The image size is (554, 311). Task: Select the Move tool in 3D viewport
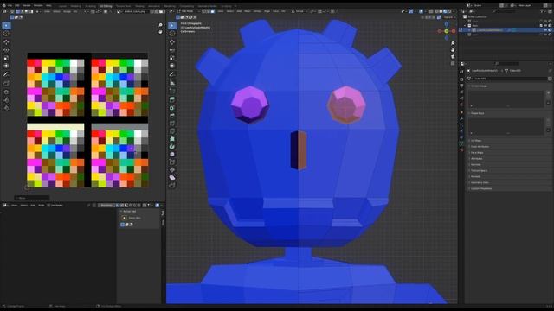click(x=172, y=42)
